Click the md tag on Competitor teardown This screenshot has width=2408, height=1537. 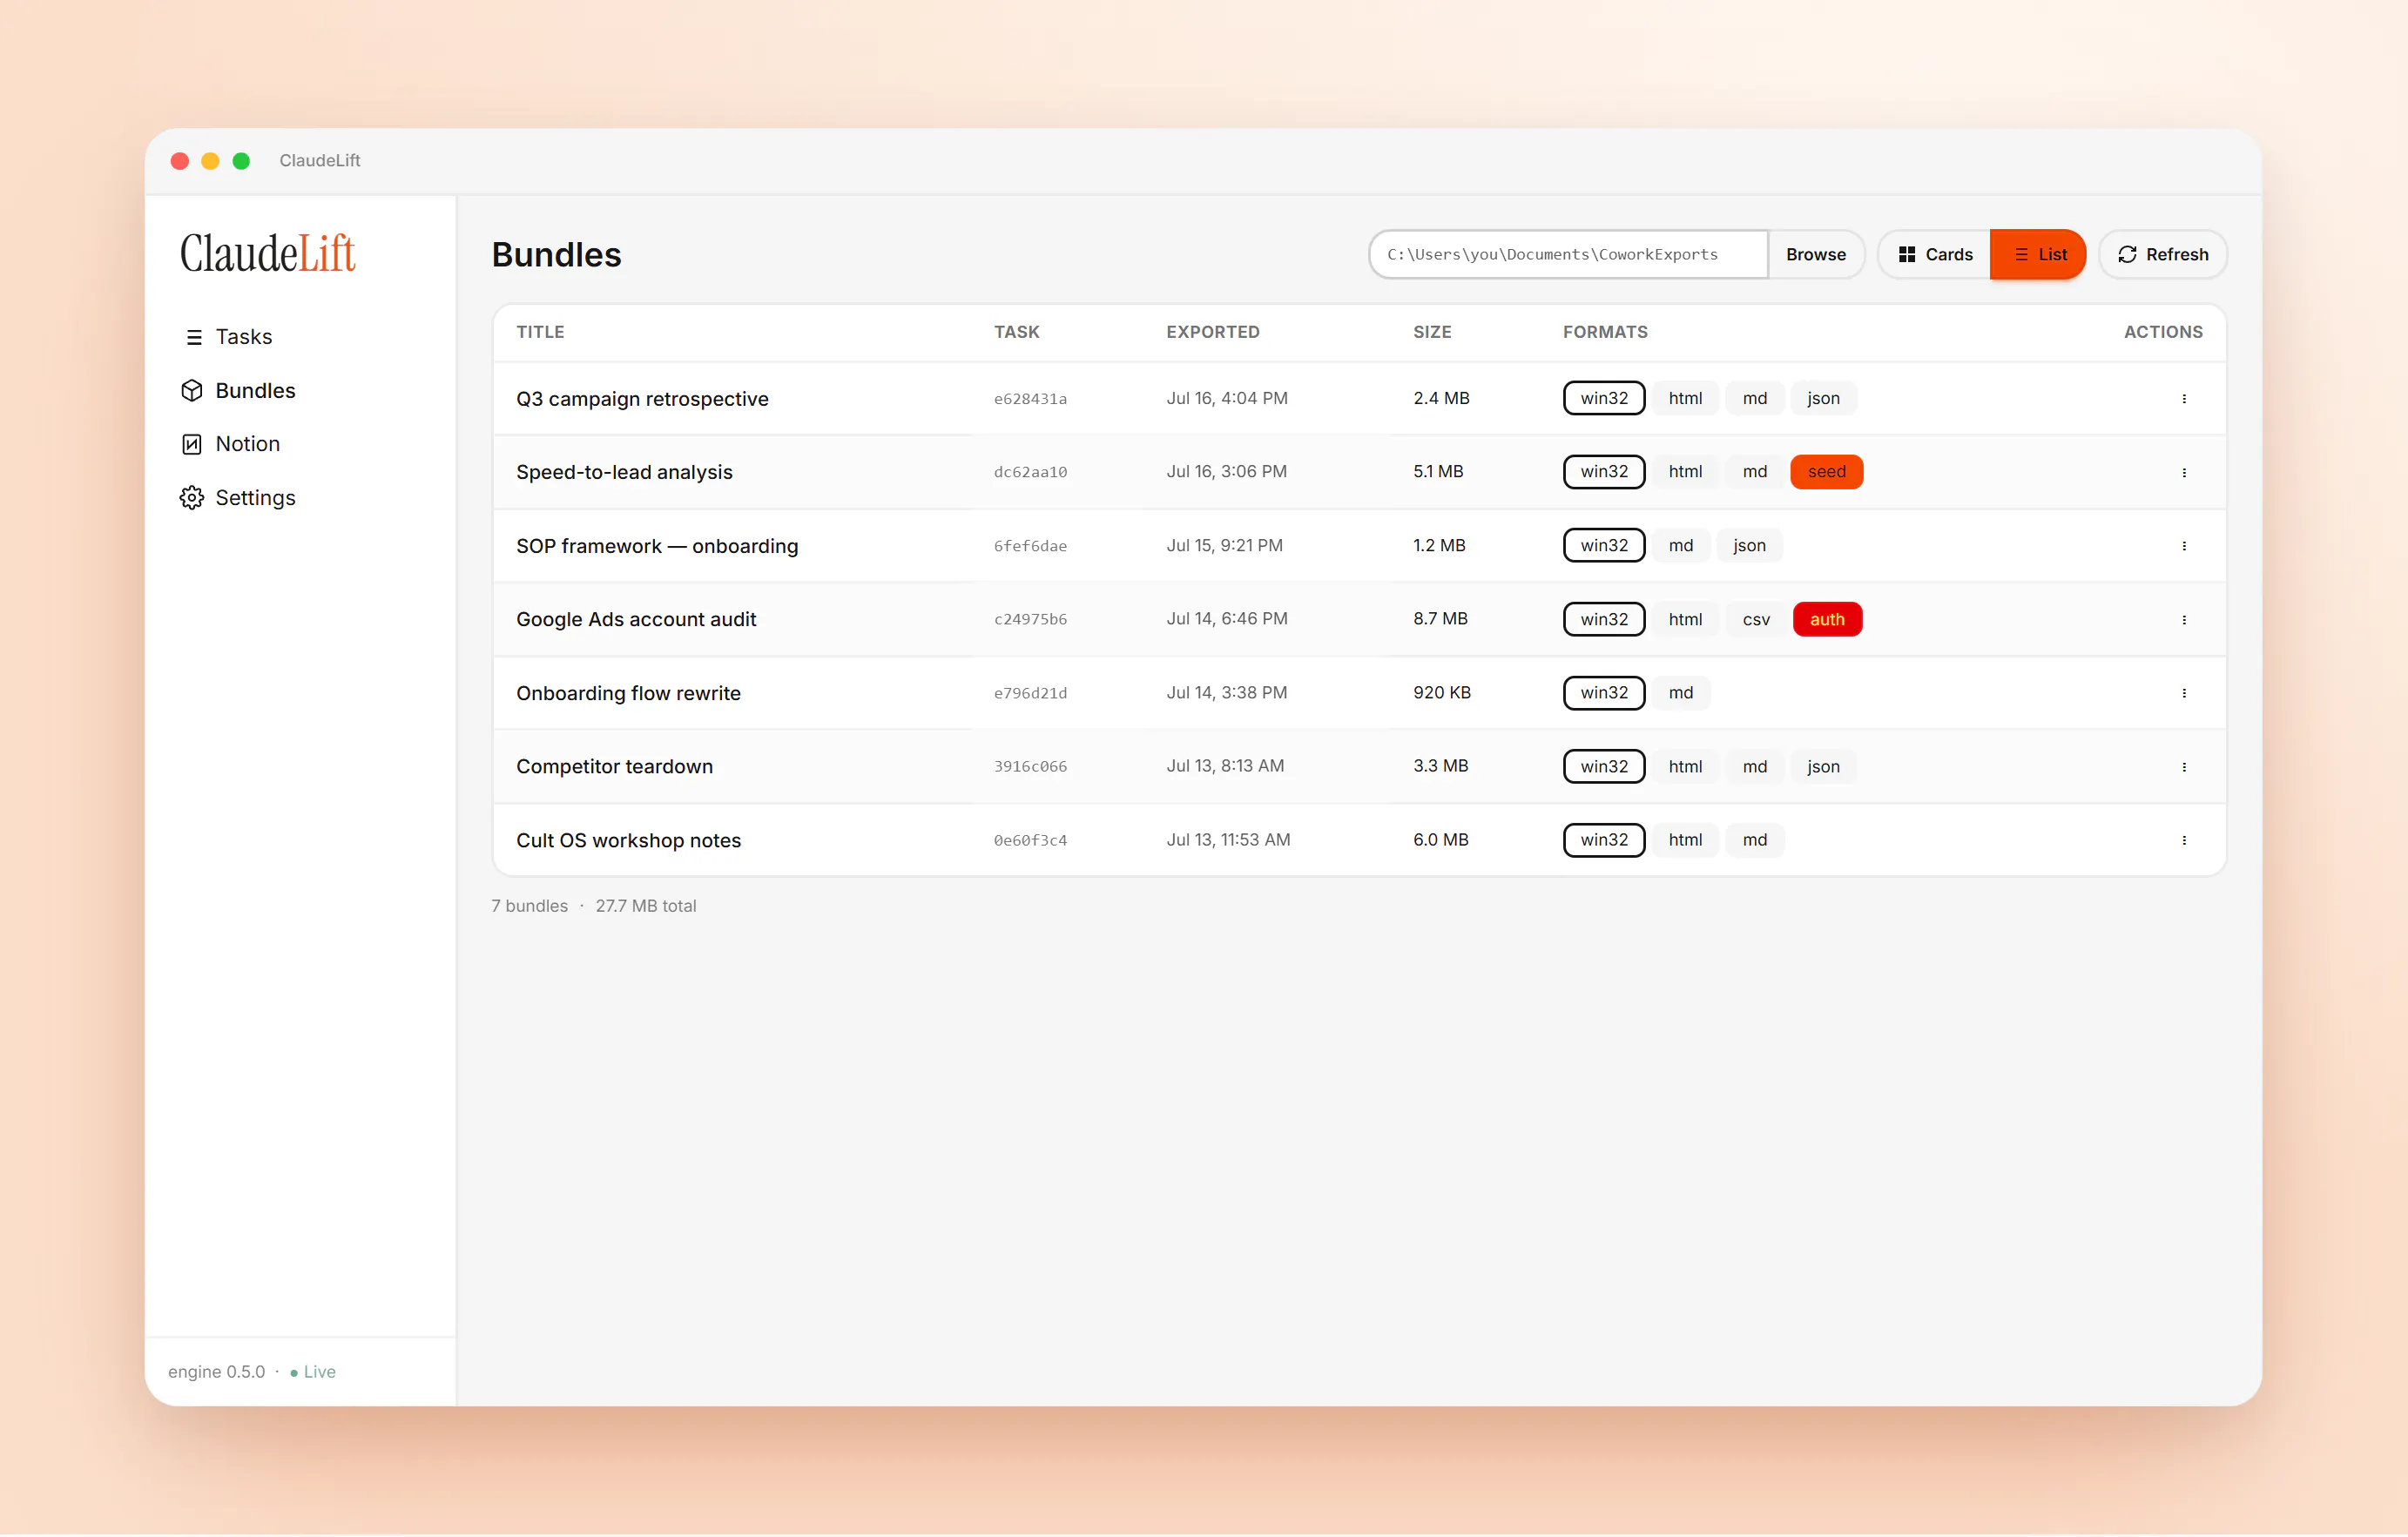pos(1755,767)
